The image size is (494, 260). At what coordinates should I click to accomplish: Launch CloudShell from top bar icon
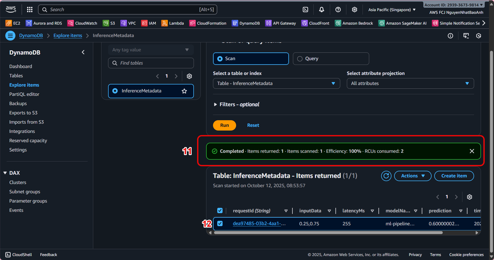305,10
